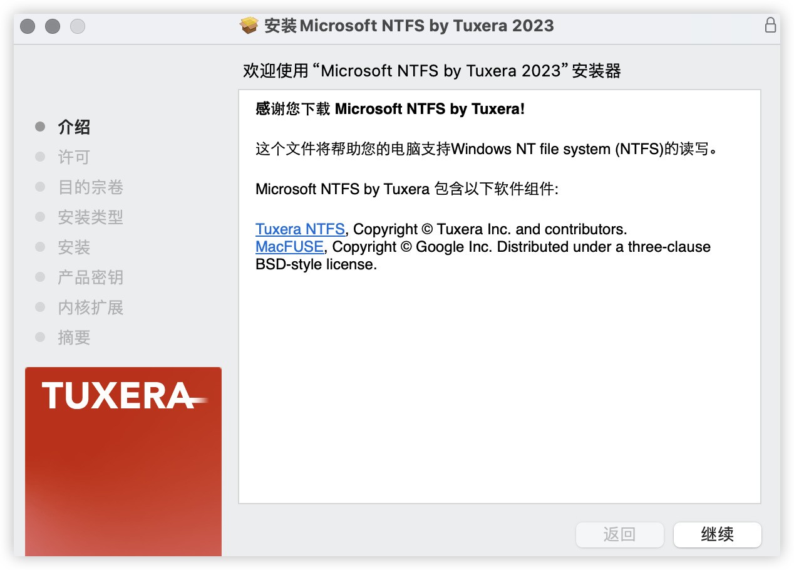Viewport: 794px width, 570px height.
Task: Open the MacFUSE link
Action: point(290,247)
